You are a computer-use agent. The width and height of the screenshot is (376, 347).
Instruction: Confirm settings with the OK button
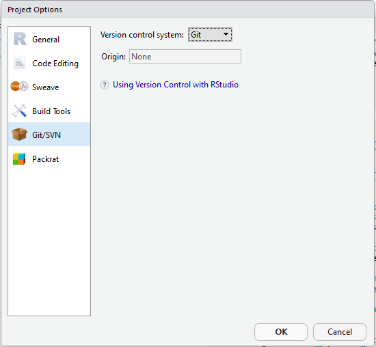[281, 332]
